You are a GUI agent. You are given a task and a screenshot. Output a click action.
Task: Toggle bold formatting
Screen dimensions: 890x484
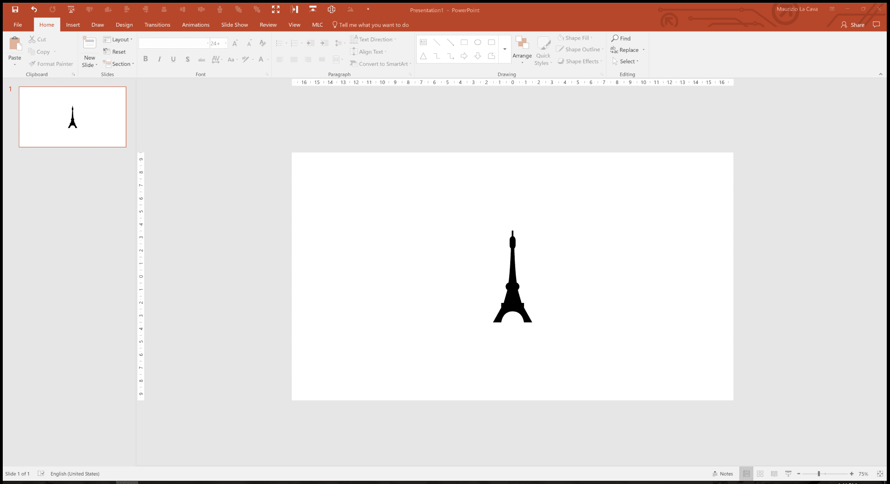[145, 59]
